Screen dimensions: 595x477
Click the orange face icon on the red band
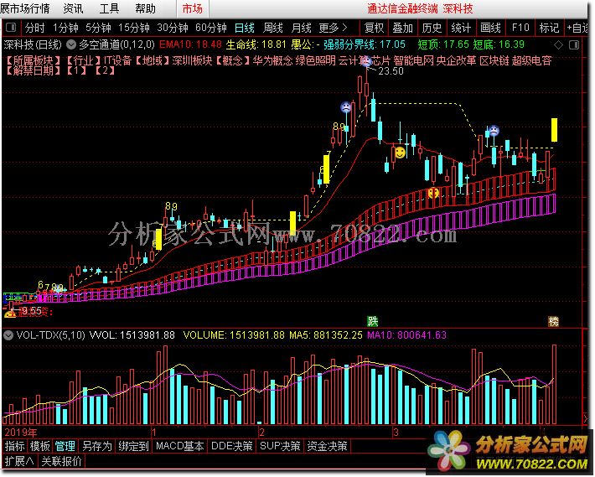[x=433, y=193]
